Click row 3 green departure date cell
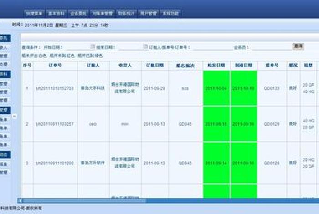 [216, 163]
